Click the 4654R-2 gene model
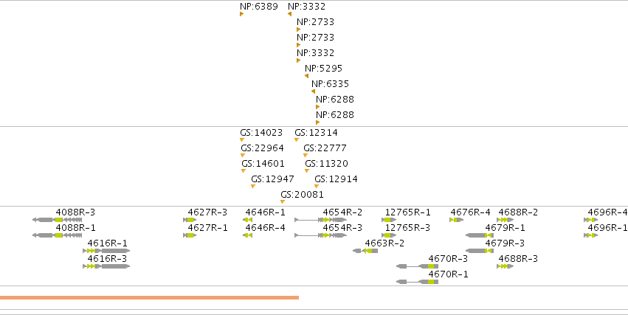This screenshot has width=628, height=315. click(x=321, y=220)
